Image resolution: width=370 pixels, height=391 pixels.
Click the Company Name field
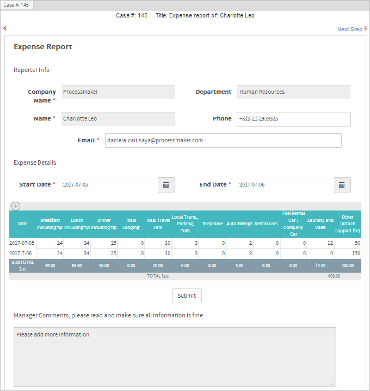(x=117, y=92)
